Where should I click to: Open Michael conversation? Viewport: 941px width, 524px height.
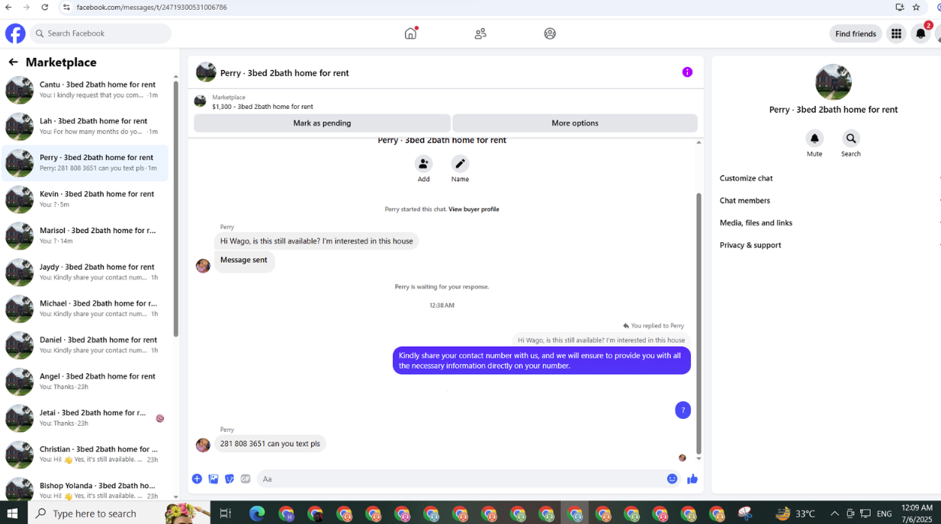click(x=85, y=309)
